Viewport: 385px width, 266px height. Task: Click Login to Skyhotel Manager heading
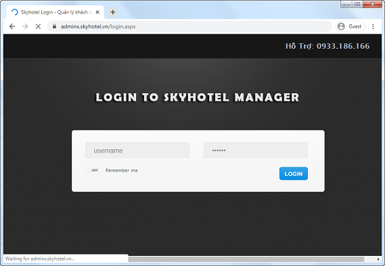coord(198,97)
